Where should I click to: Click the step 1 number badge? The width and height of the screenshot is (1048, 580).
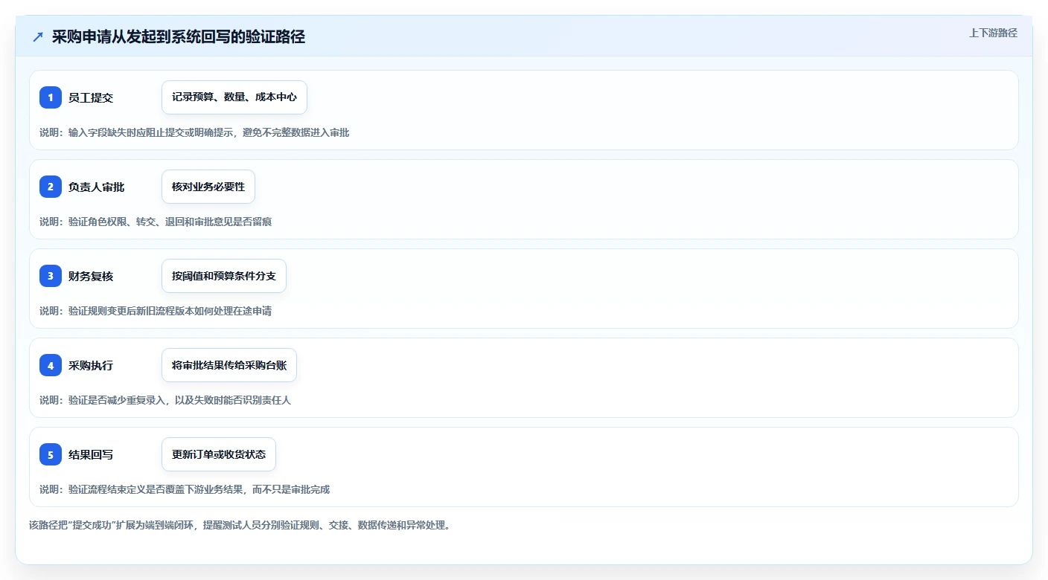[x=51, y=97]
